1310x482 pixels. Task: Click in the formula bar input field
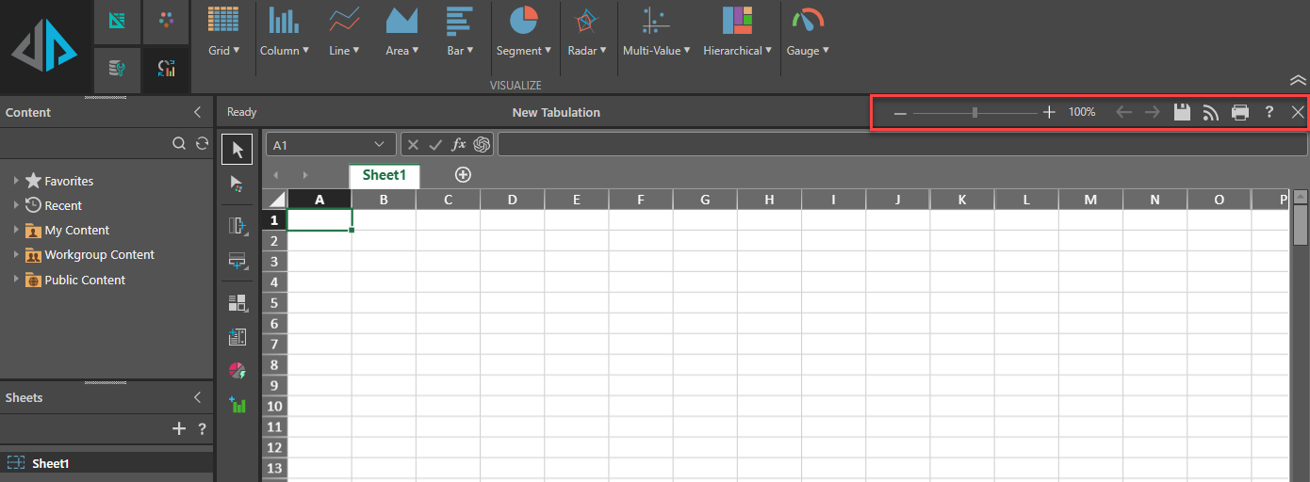901,144
